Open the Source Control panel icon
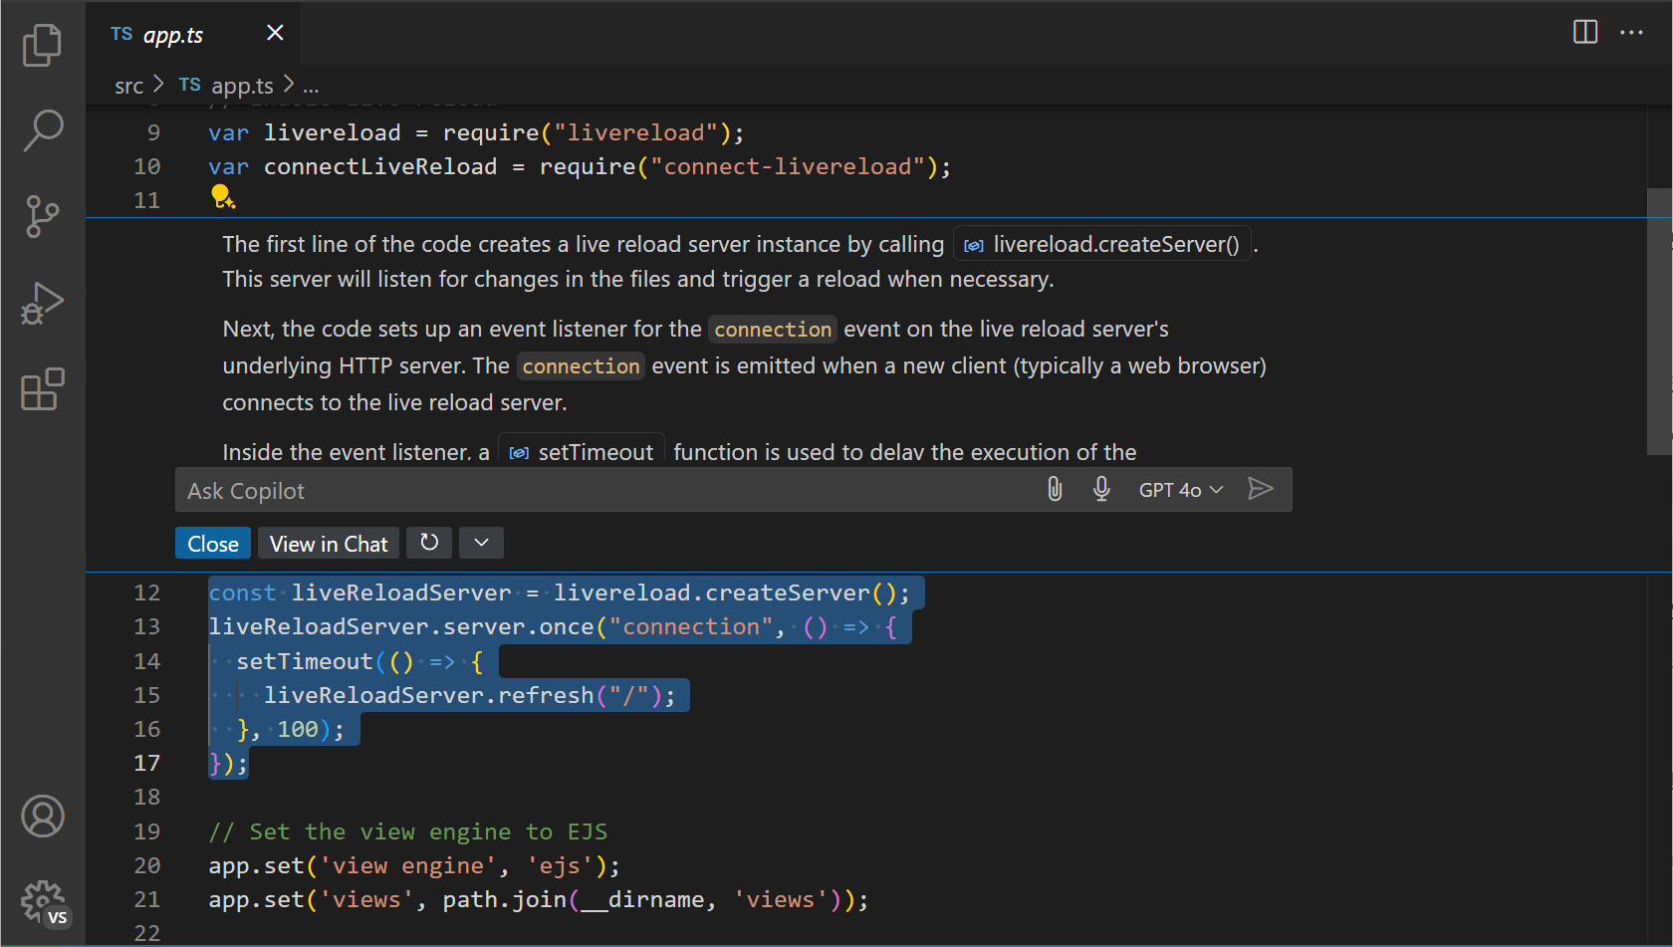The width and height of the screenshot is (1673, 947). pos(42,216)
